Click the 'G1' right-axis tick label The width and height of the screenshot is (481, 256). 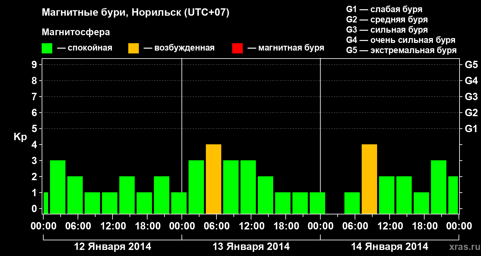(x=471, y=129)
